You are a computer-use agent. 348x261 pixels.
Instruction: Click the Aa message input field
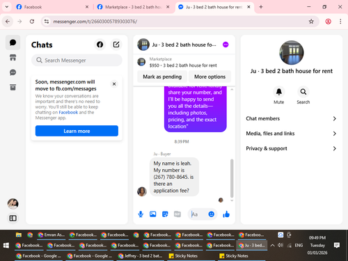click(198, 214)
